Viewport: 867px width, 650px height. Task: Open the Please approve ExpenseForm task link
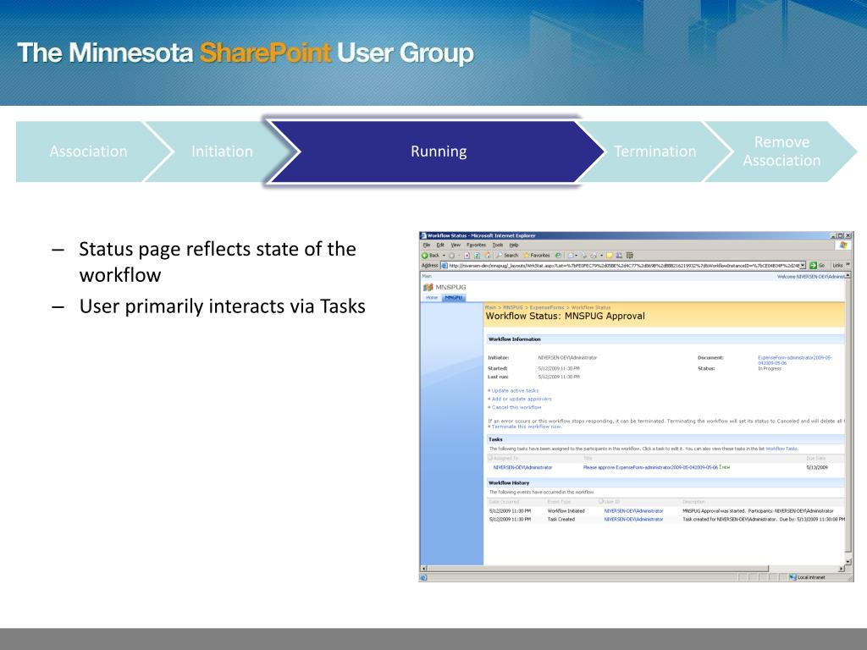tap(651, 467)
